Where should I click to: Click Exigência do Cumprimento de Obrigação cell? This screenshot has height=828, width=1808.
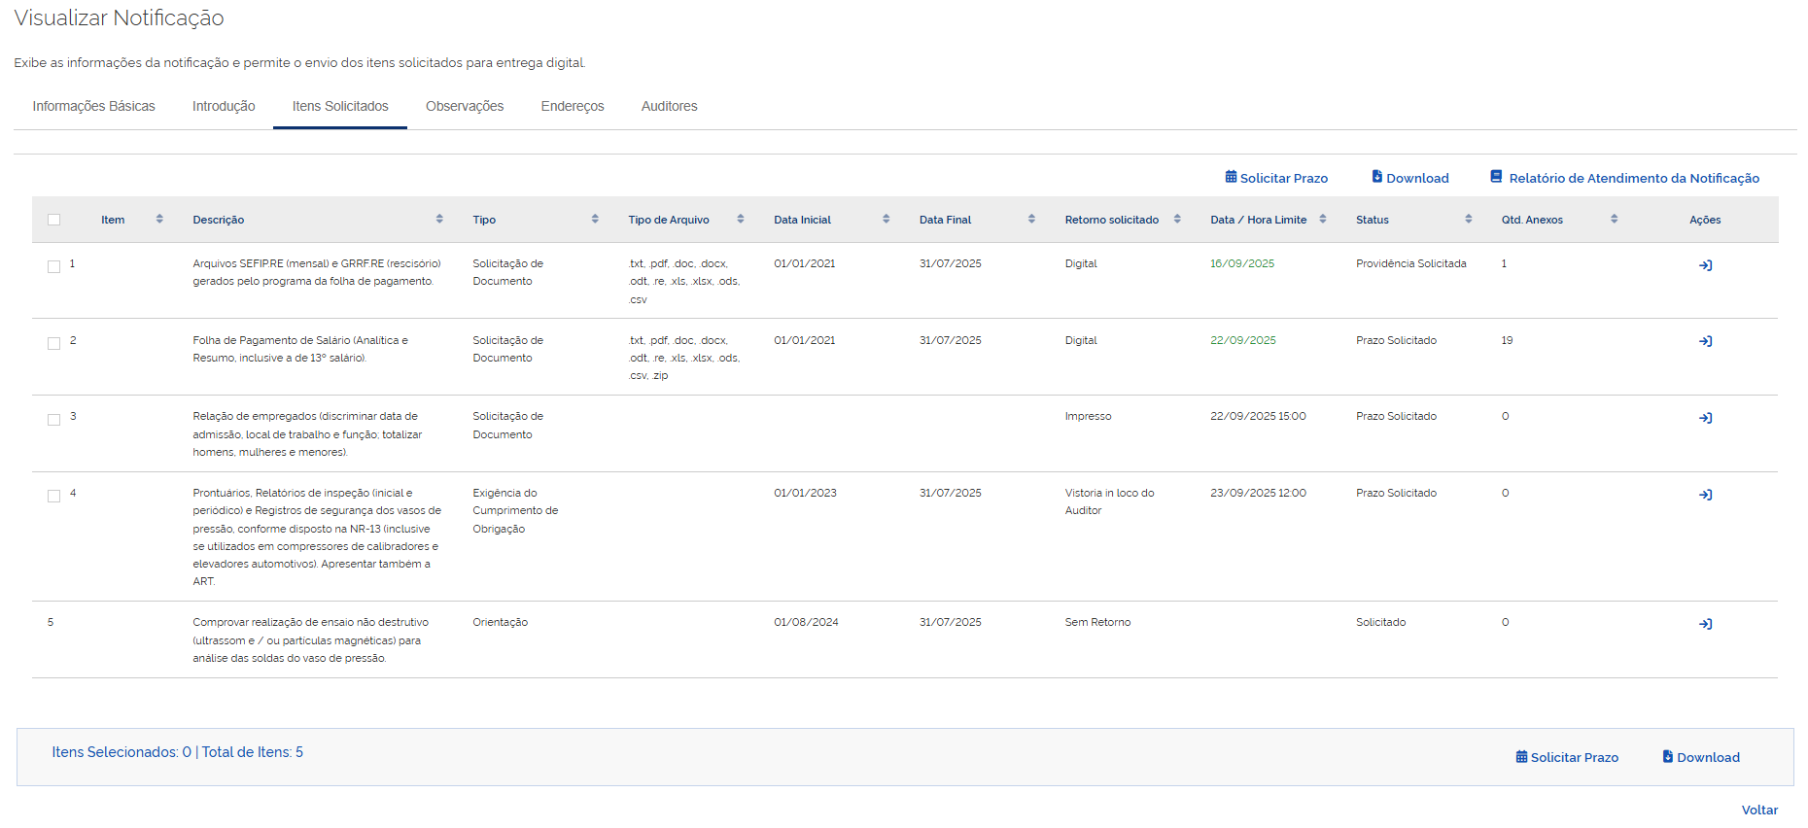coord(515,510)
